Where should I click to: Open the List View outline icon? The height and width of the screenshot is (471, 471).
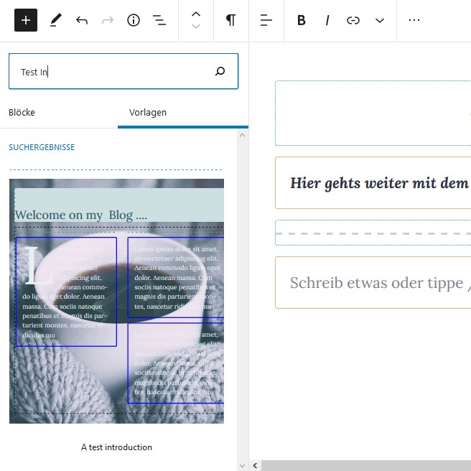(x=159, y=20)
